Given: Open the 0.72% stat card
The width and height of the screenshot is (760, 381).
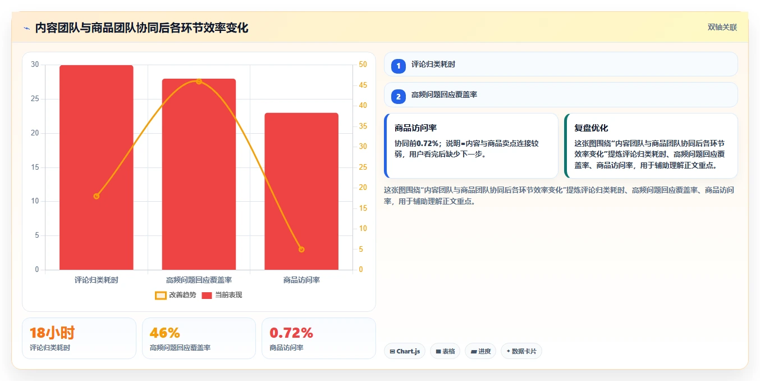Looking at the screenshot, I should (x=319, y=338).
